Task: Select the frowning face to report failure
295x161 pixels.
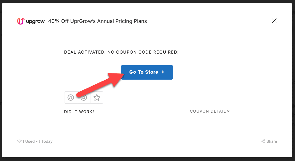Action: coord(83,97)
